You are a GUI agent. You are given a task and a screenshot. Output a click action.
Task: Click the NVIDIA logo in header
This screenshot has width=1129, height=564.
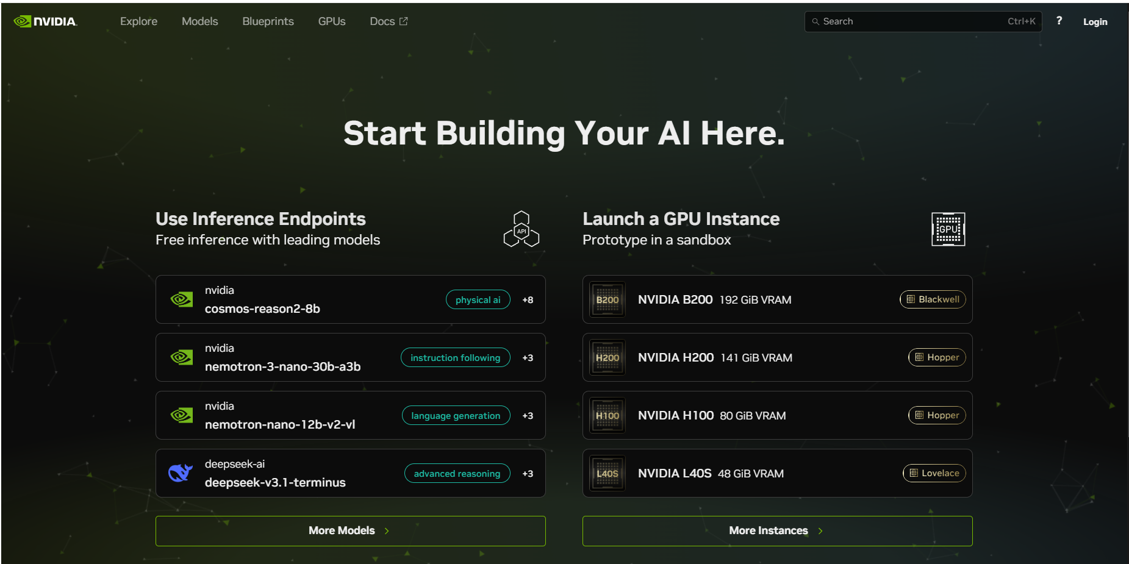tap(46, 21)
